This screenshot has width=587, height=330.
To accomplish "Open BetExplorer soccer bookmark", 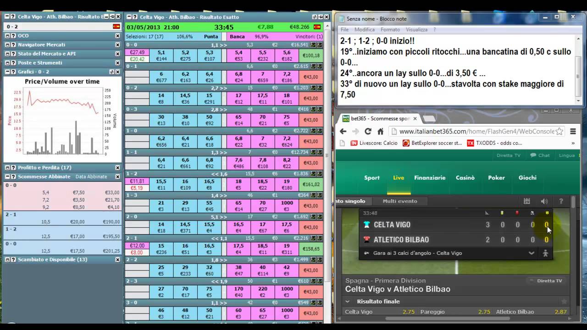I will (432, 143).
